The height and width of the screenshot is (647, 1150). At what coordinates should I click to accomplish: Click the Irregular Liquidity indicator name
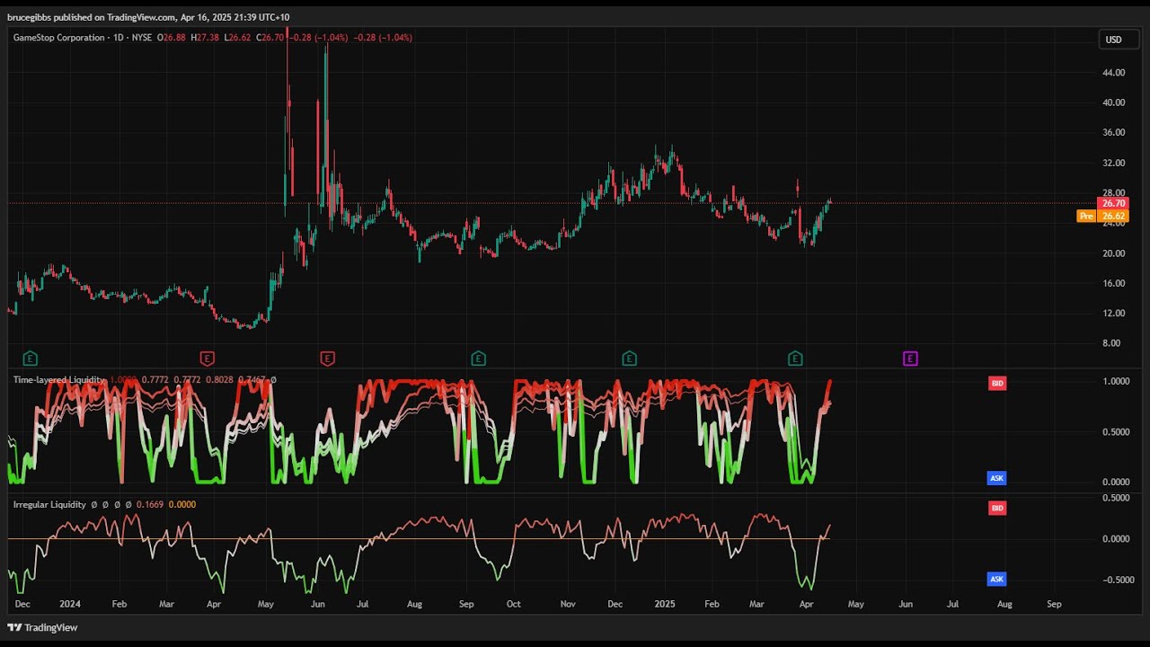(x=49, y=504)
